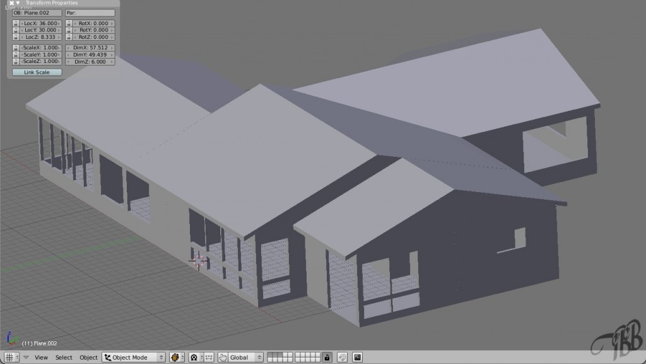Select a layer in the second layer block
This screenshot has height=364, width=646.
click(x=307, y=358)
